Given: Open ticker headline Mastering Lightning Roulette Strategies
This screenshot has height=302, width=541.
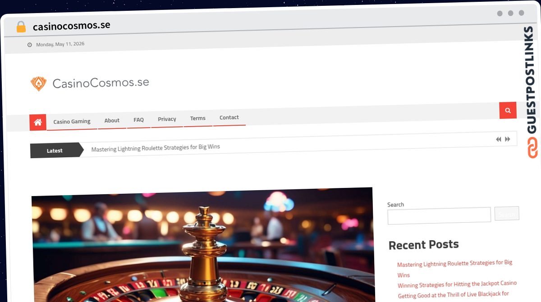Looking at the screenshot, I should pos(156,147).
